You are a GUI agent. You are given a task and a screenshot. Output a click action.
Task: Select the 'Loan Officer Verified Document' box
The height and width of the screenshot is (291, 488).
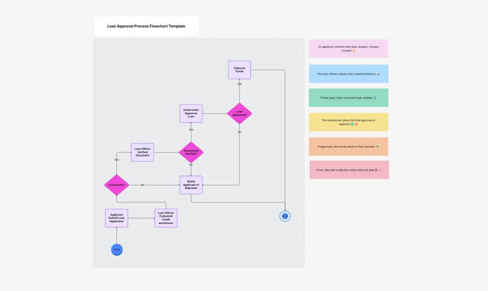(142, 152)
